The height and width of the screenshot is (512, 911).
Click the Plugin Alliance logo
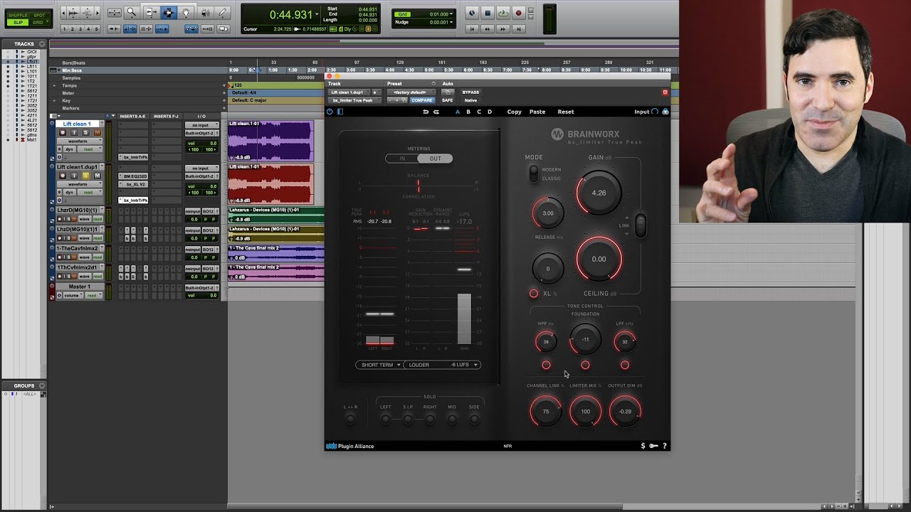[x=350, y=447]
